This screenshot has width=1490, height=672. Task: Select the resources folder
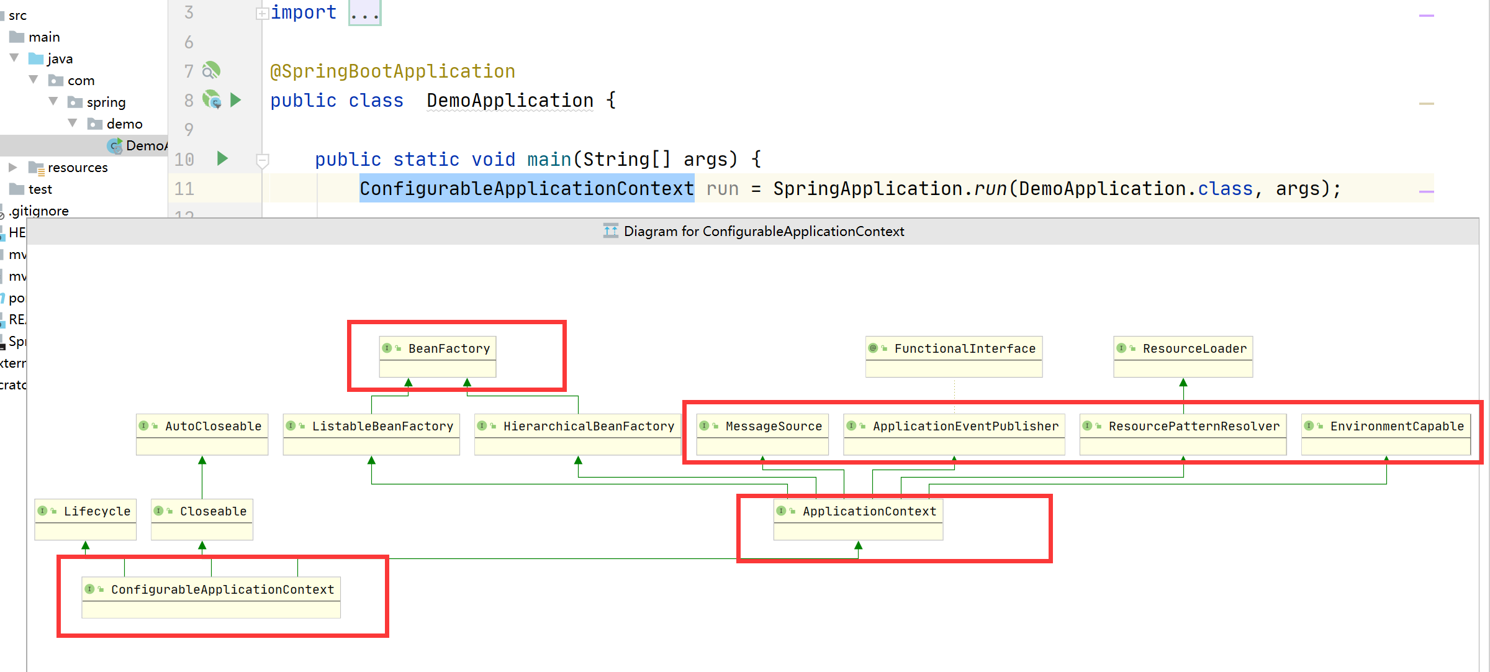coord(68,167)
